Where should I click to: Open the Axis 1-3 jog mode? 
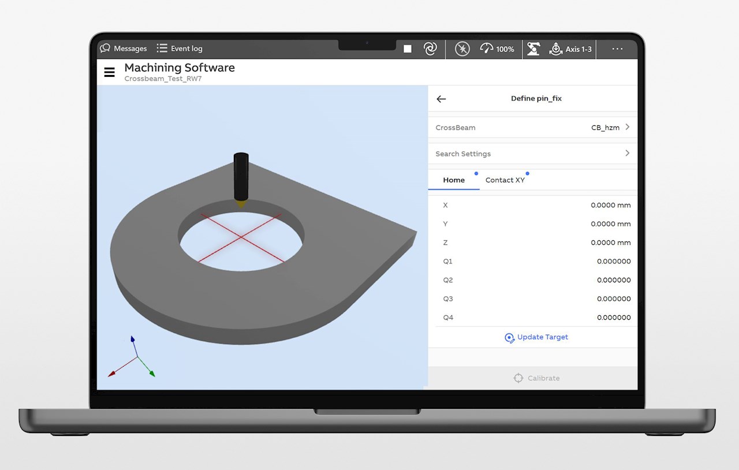[570, 49]
